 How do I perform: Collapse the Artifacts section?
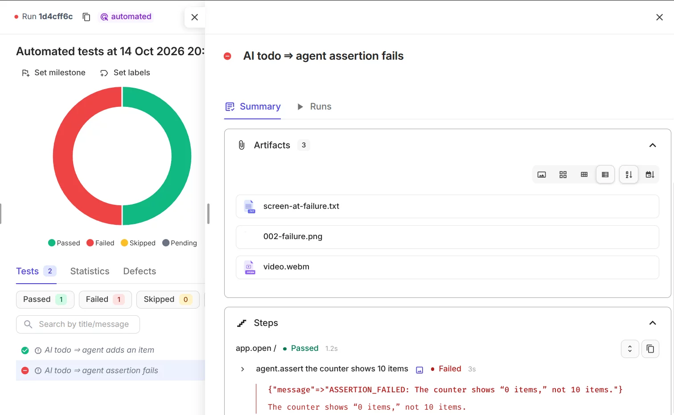point(653,145)
